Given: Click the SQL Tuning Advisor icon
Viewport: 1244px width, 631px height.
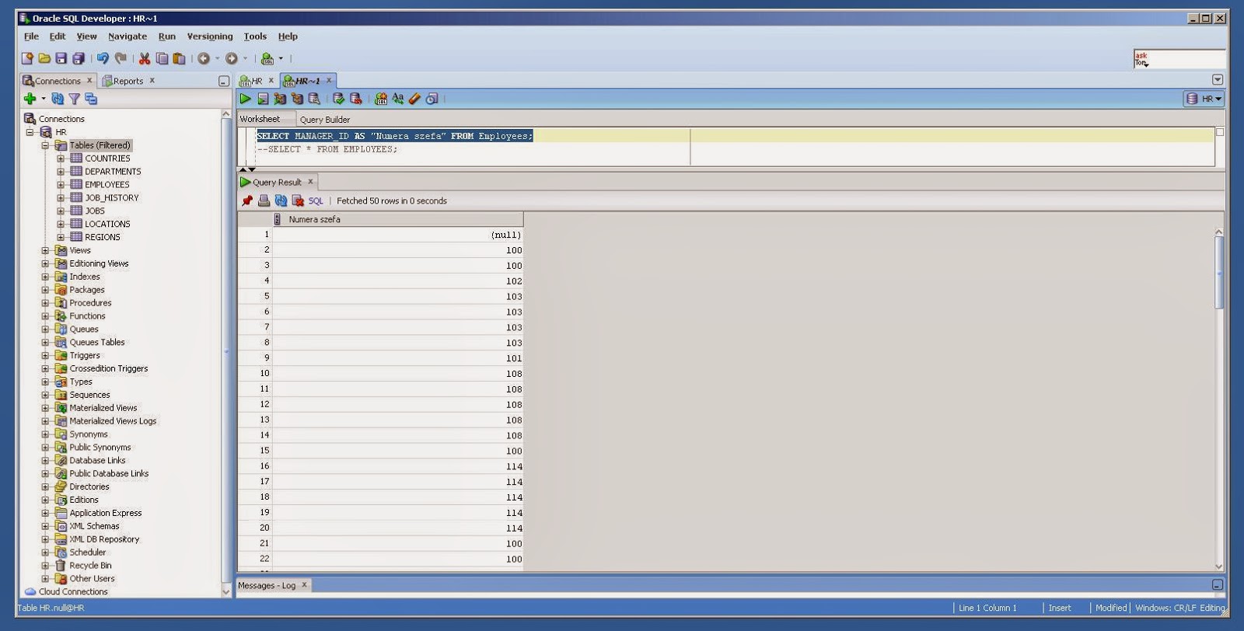Looking at the screenshot, I should click(314, 99).
